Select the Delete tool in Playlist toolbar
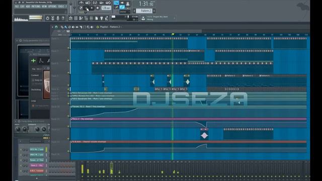 click(x=69, y=27)
